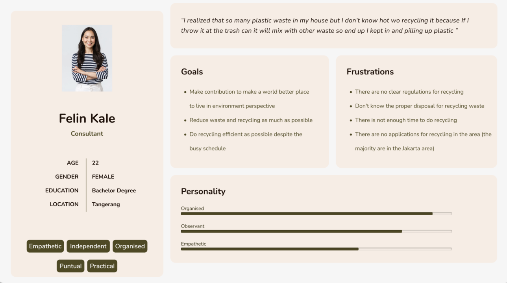Click the italic plastic waste quote text
Image resolution: width=507 pixels, height=283 pixels.
[x=325, y=26]
